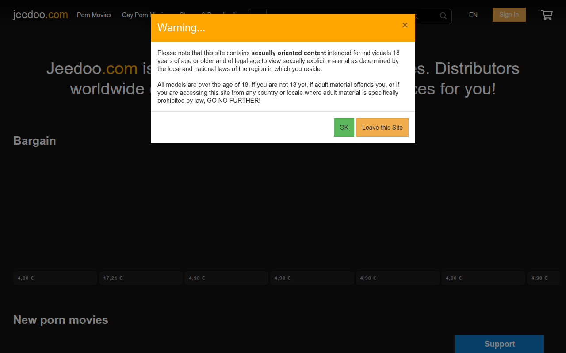Click the Bargain section heading

tap(34, 141)
